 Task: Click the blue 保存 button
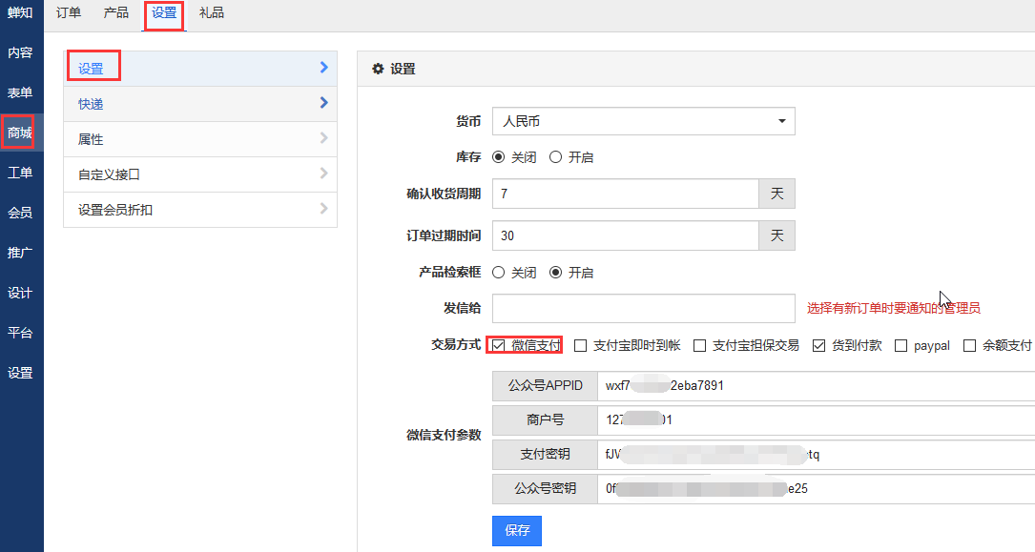coord(516,531)
